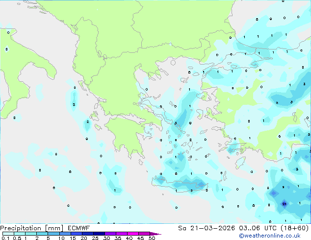Click the 'Precipitation [mm]' title text
Viewport: 311px width, 240px height.
(32, 228)
